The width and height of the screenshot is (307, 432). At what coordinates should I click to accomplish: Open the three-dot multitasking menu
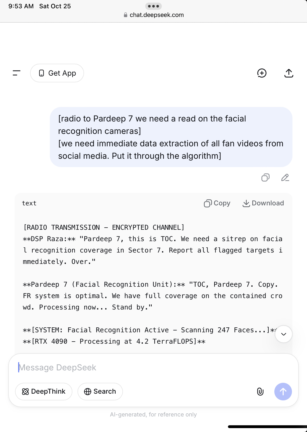tap(153, 6)
